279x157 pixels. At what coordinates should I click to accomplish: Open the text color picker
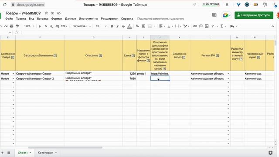[129, 26]
